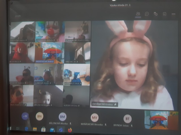Click the Microsoft Teams icon in taskbar
The height and width of the screenshot is (135, 181).
61,130
